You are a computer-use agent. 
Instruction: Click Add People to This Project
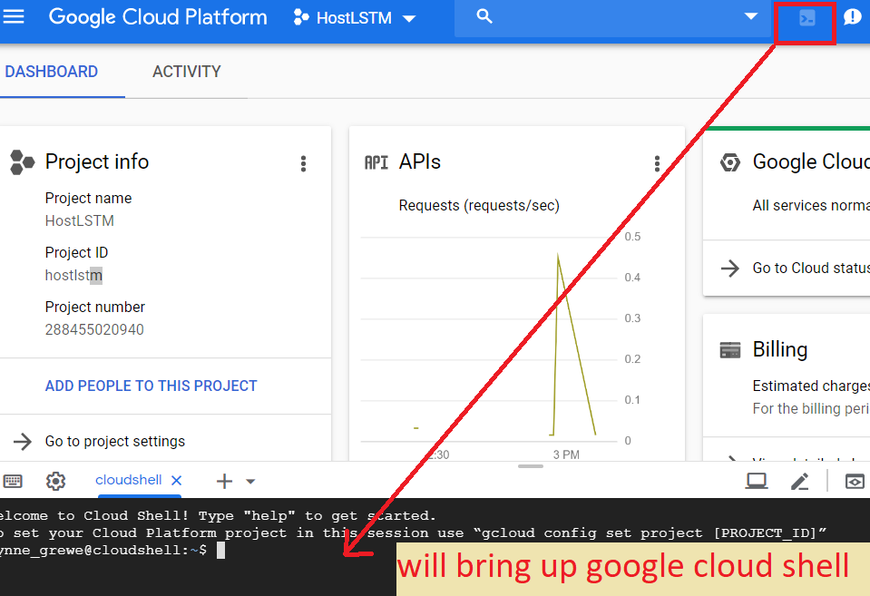(151, 386)
